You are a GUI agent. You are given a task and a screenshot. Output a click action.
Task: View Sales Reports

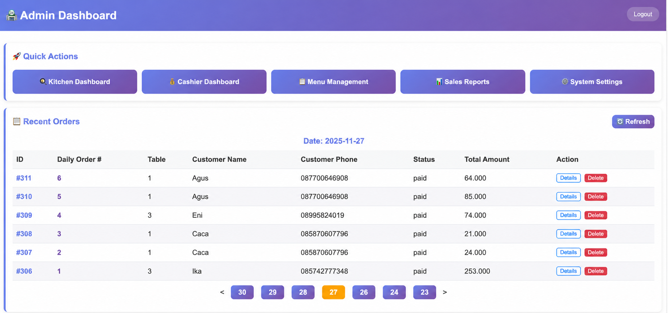(462, 82)
